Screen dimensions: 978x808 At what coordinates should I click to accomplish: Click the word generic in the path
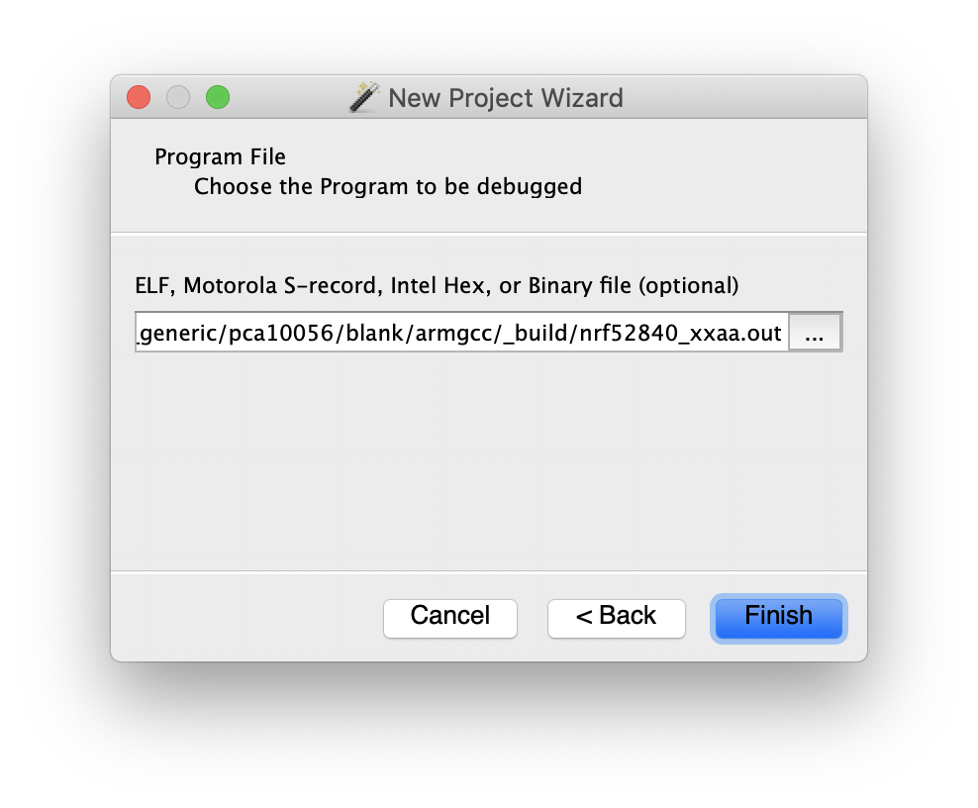tap(181, 333)
